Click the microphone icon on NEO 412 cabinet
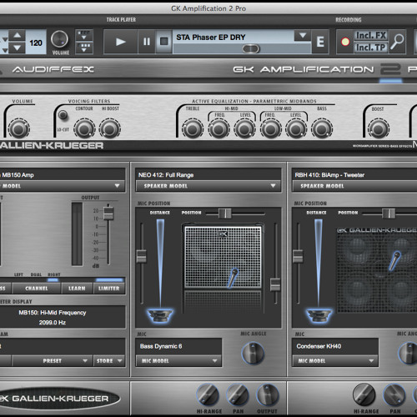The width and height of the screenshot is (417, 417). coord(233,278)
